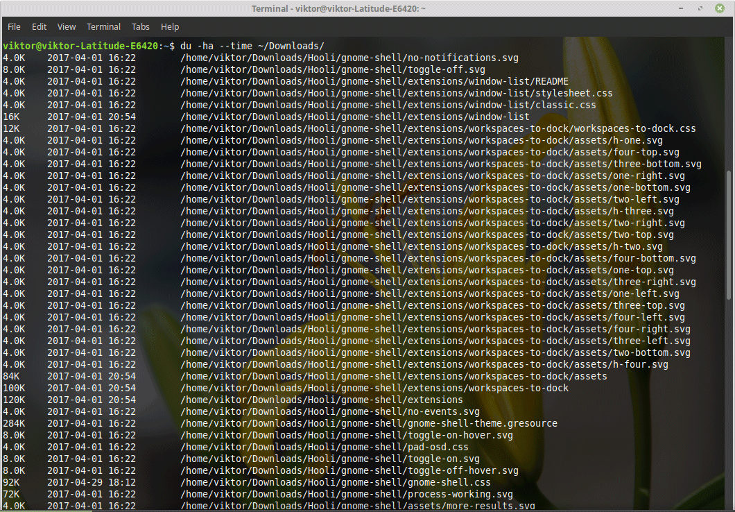Screen dimensions: 735x512
Task: Click the classic.css path line
Action: pos(388,105)
